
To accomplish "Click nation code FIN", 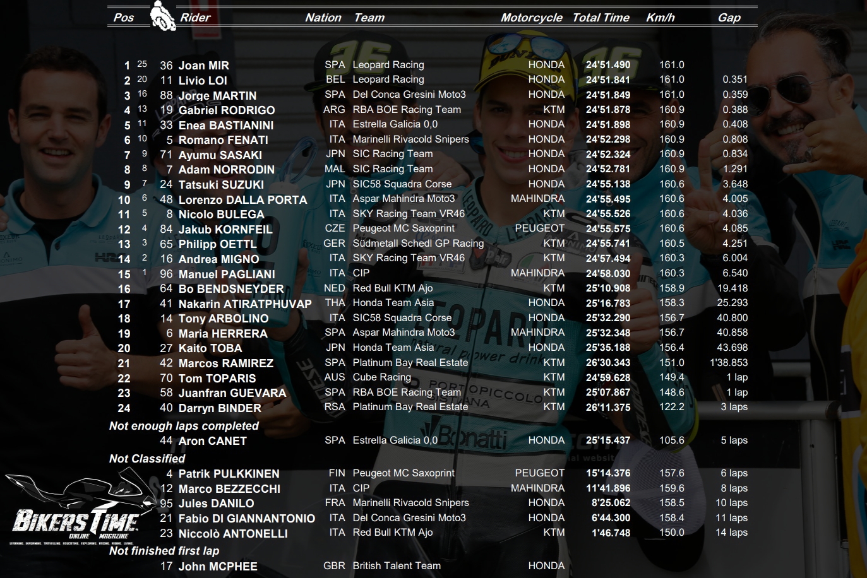I will pyautogui.click(x=337, y=473).
